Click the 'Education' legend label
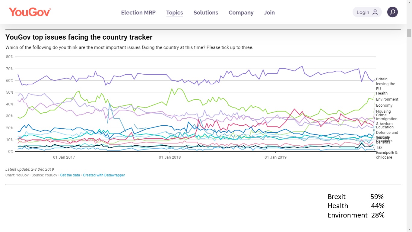412x232 pixels. [385, 127]
